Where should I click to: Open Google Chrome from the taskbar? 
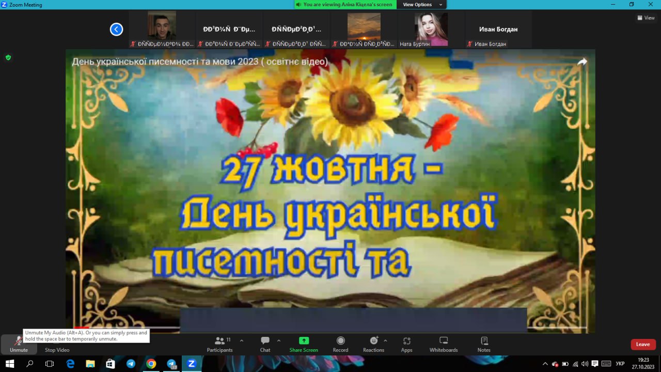(151, 364)
